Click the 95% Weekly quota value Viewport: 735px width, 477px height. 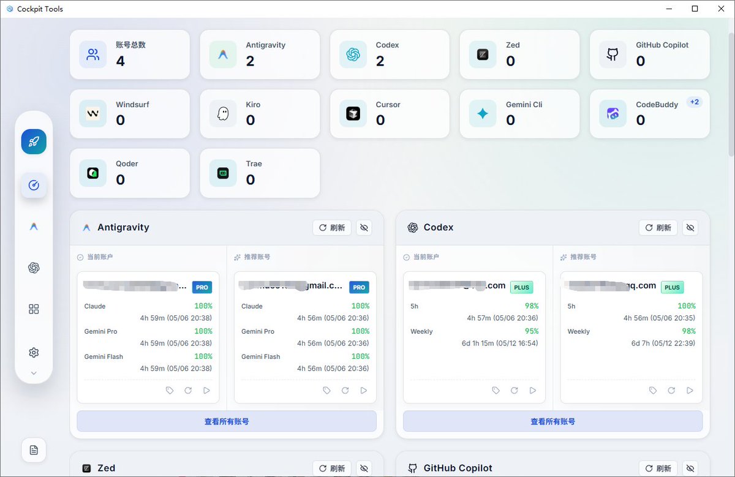532,331
